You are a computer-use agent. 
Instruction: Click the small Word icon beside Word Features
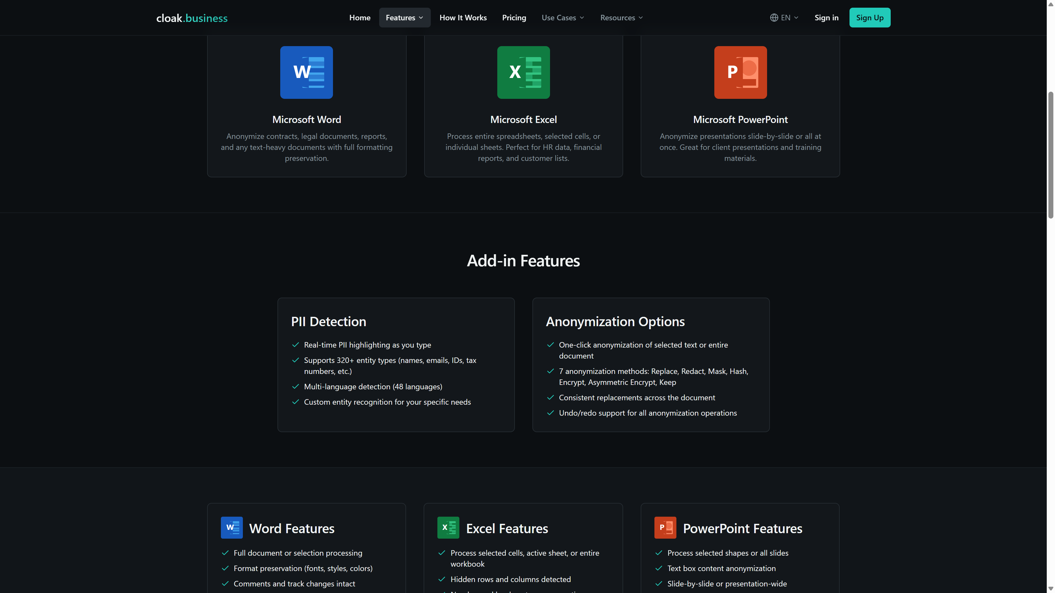[x=232, y=527]
